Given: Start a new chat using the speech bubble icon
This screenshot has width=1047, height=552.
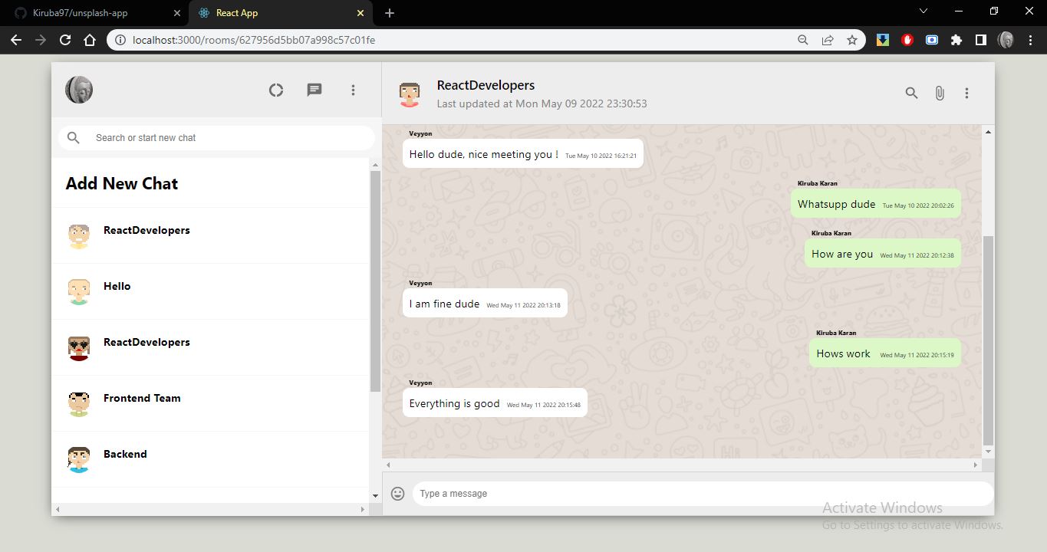Looking at the screenshot, I should tap(314, 90).
